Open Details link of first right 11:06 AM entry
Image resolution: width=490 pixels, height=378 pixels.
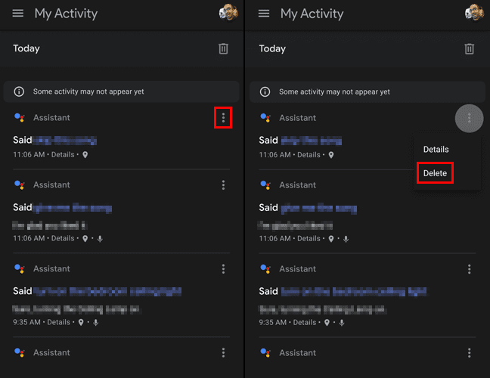(x=309, y=155)
